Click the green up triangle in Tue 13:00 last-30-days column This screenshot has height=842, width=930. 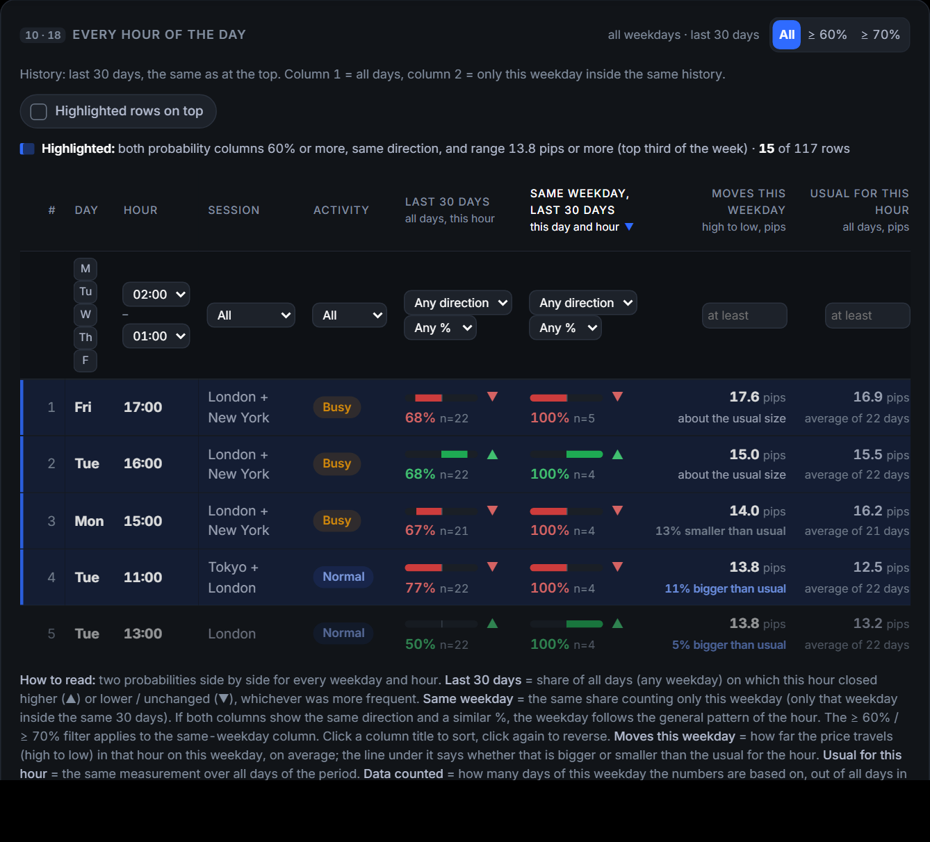[x=492, y=623]
